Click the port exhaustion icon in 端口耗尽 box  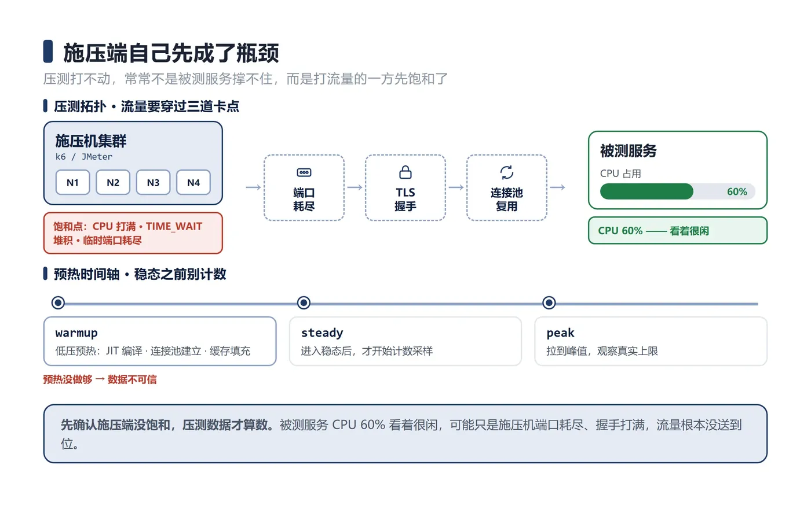point(304,172)
